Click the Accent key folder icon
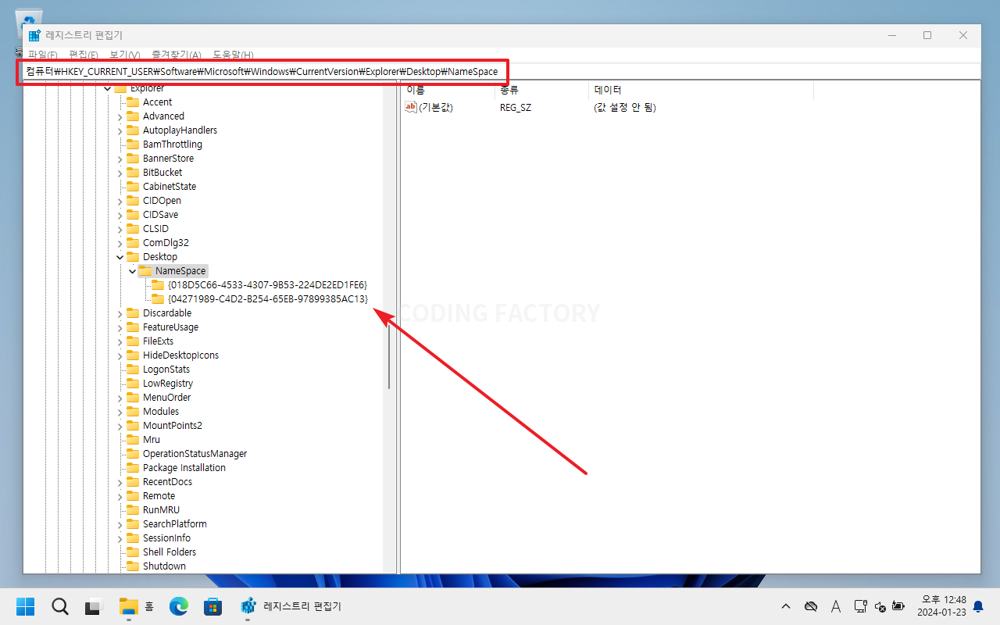 tap(132, 102)
